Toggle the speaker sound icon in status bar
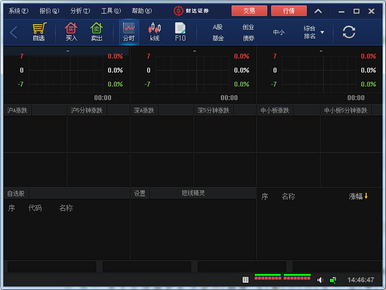The width and height of the screenshot is (386, 290). (x=320, y=280)
